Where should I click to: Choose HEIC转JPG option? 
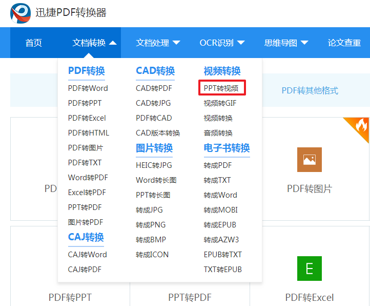coord(154,165)
